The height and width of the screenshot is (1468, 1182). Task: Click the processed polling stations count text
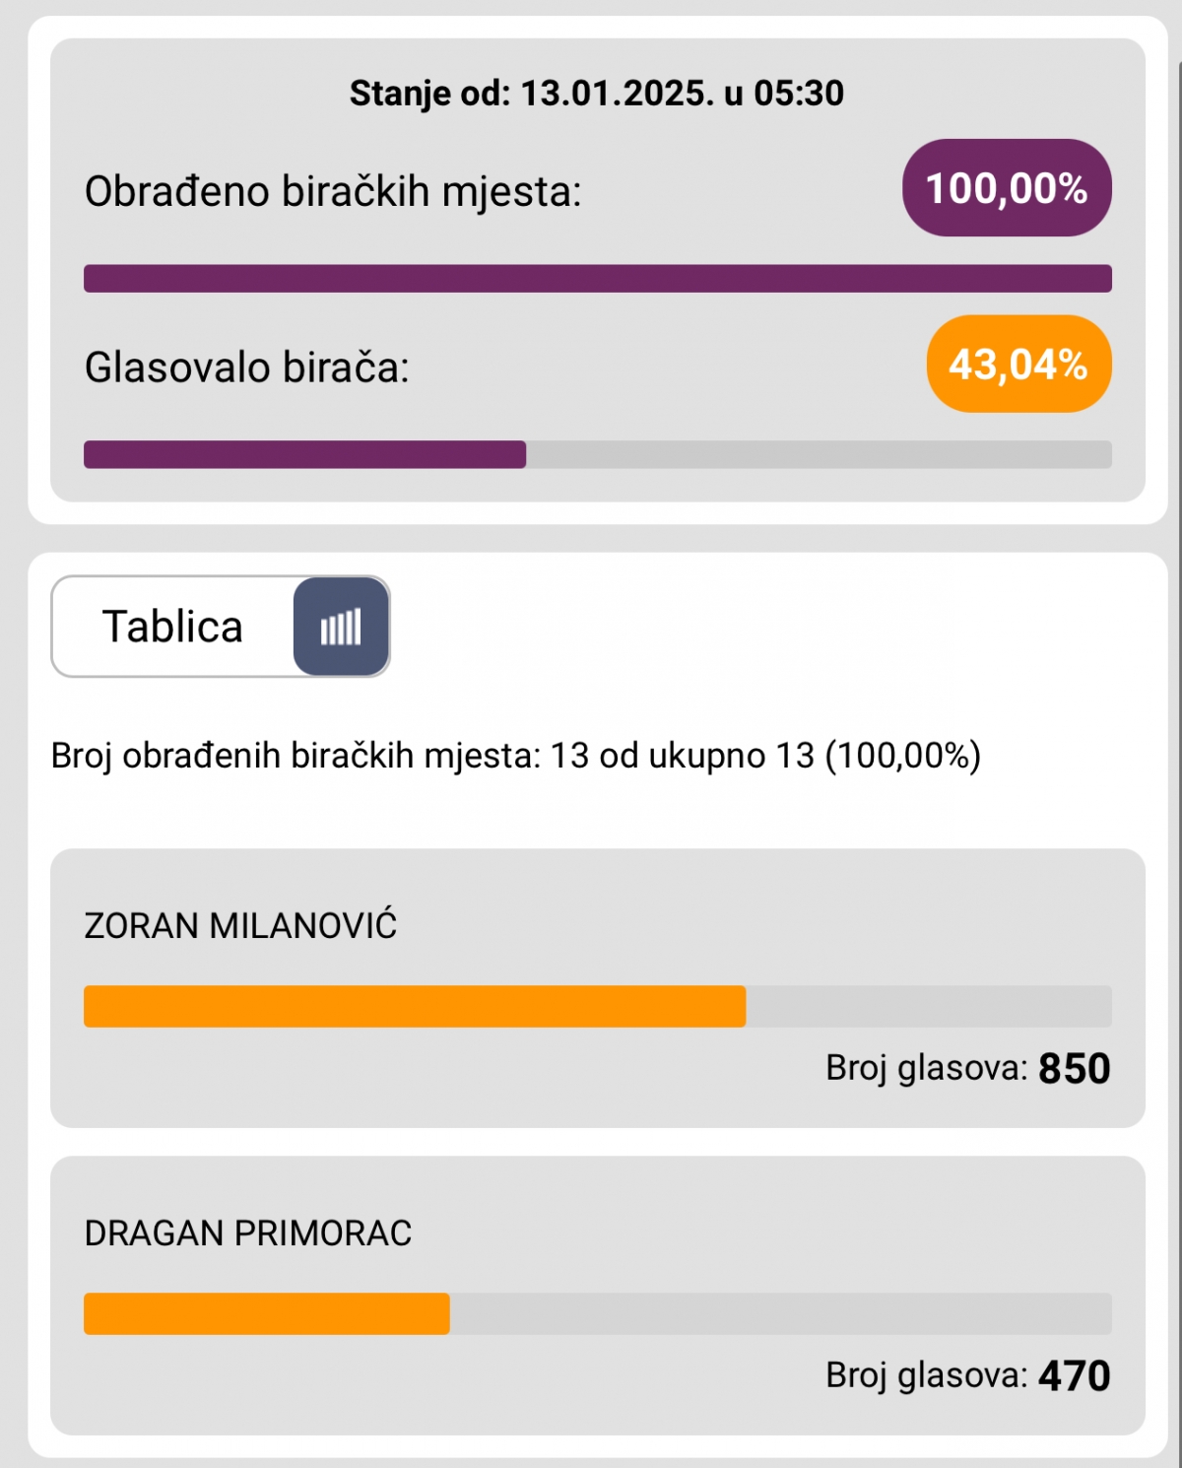coord(516,756)
